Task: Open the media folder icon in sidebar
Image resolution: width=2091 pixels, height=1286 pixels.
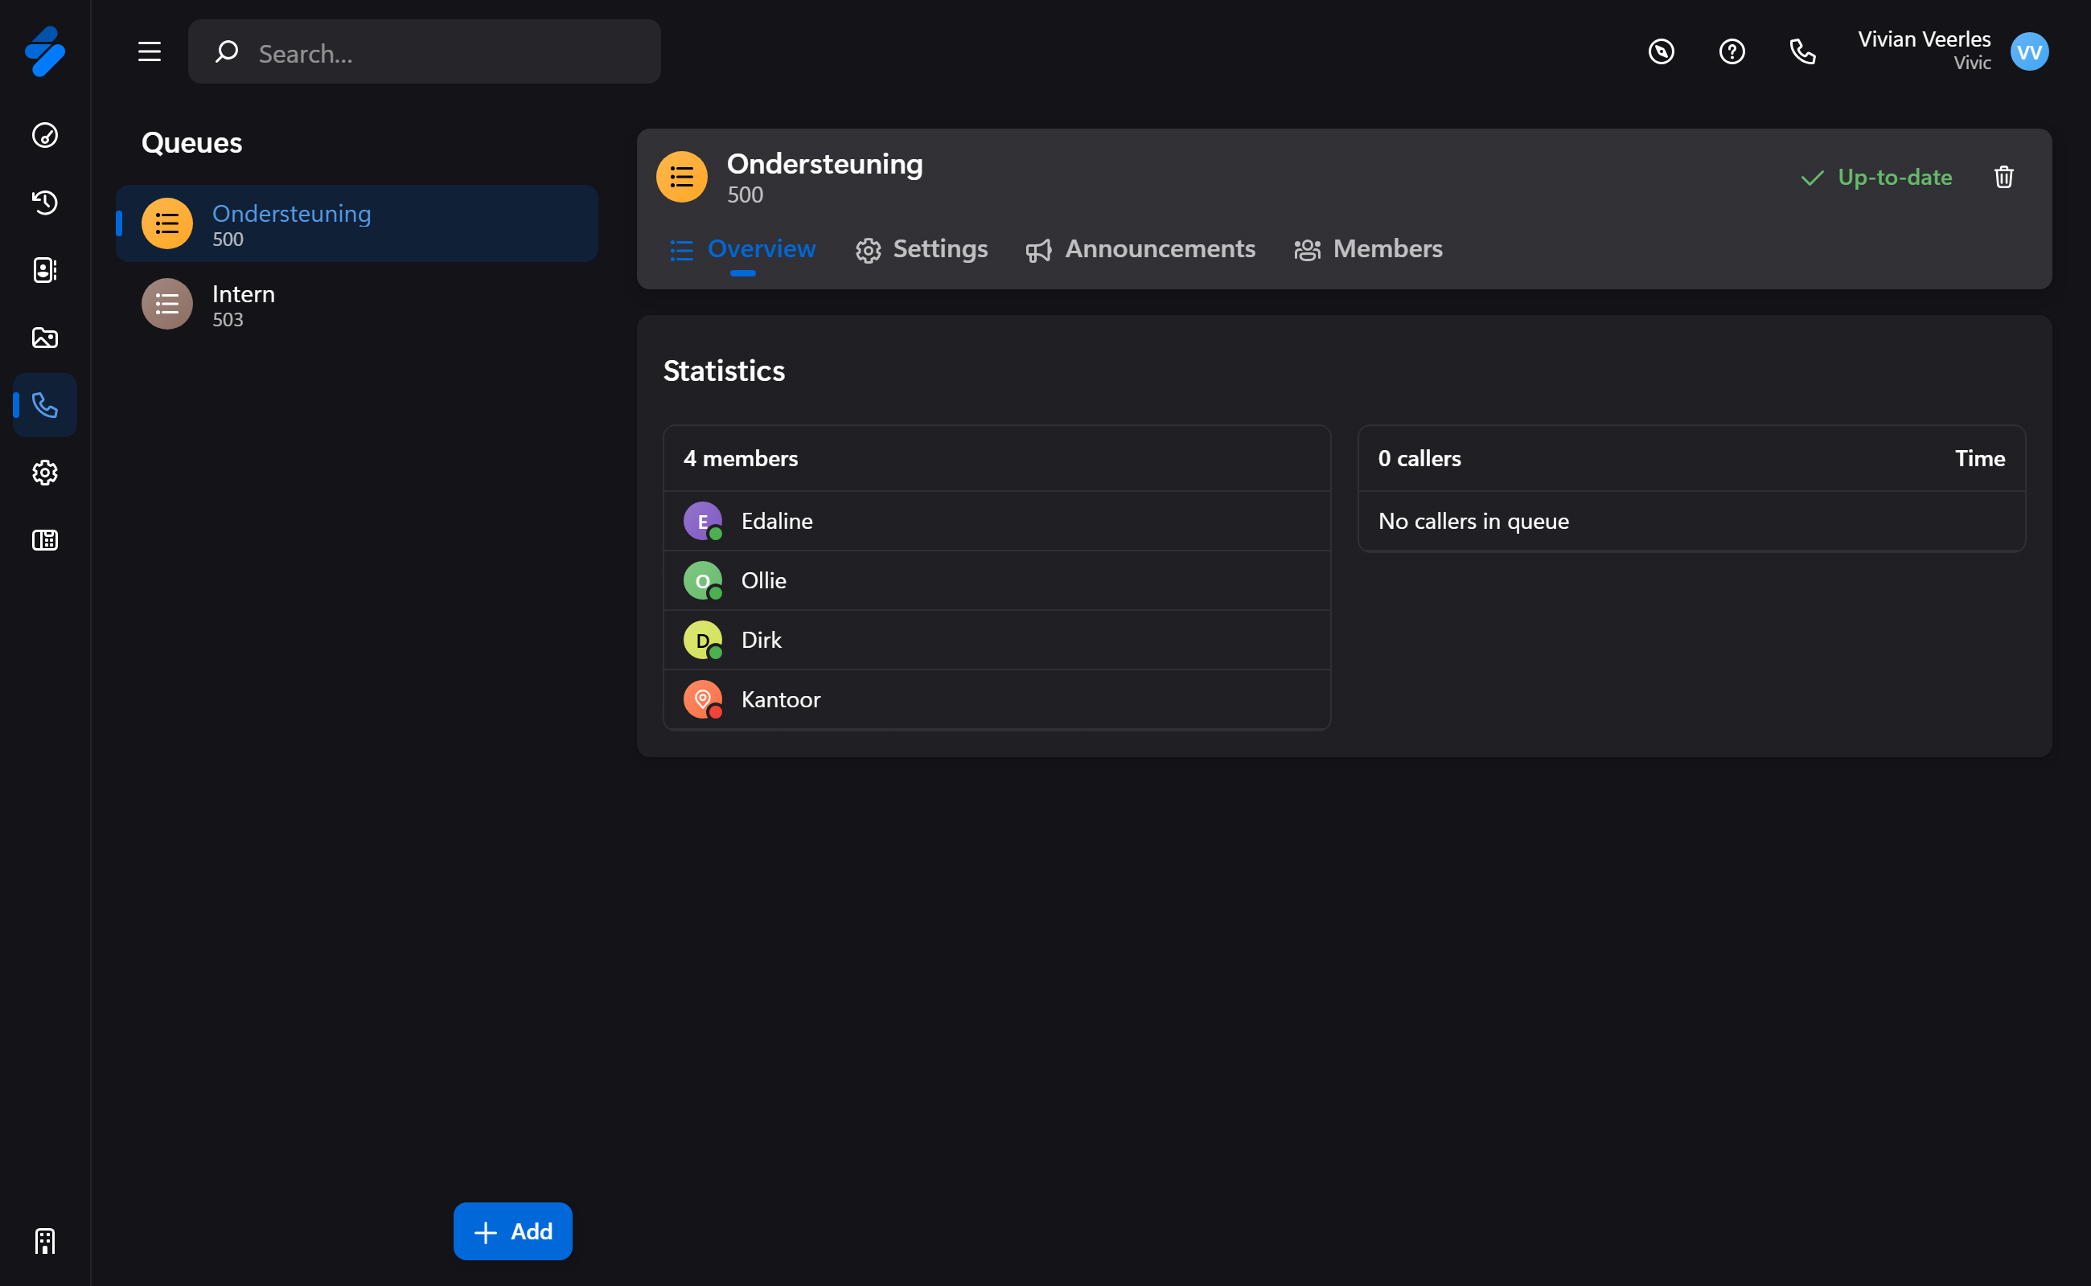Action: click(44, 338)
